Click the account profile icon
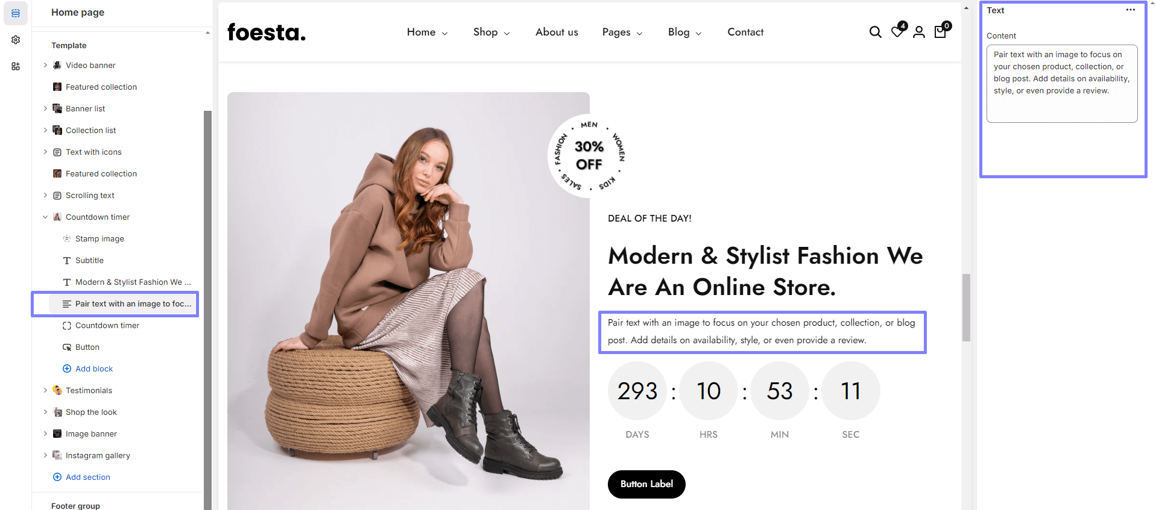 pyautogui.click(x=918, y=32)
